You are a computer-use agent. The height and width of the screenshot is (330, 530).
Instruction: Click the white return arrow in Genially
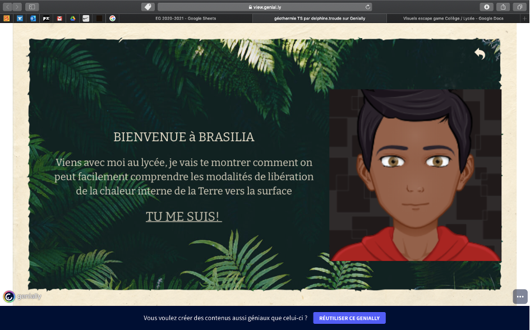tap(480, 53)
